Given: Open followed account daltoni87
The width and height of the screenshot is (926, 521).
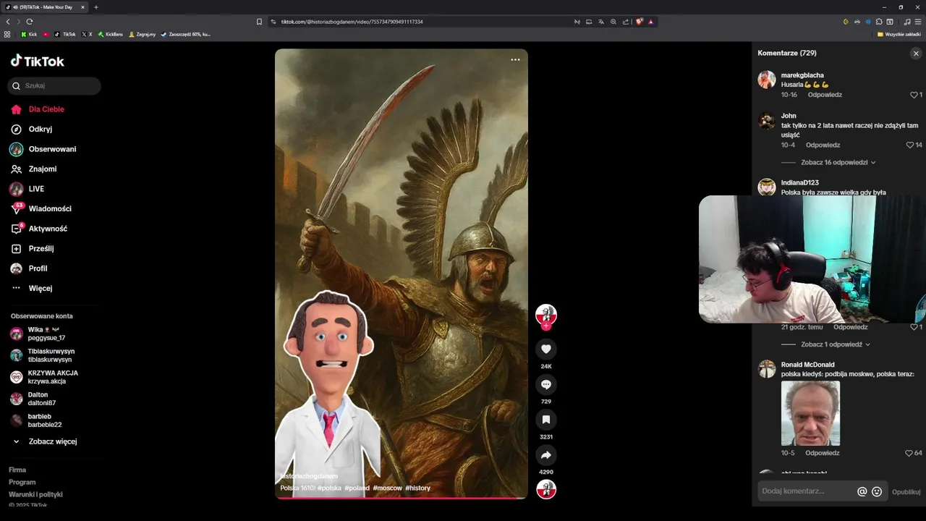Looking at the screenshot, I should [x=41, y=399].
